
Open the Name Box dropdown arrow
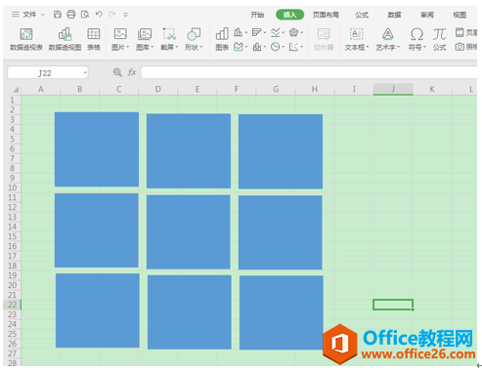(x=85, y=73)
